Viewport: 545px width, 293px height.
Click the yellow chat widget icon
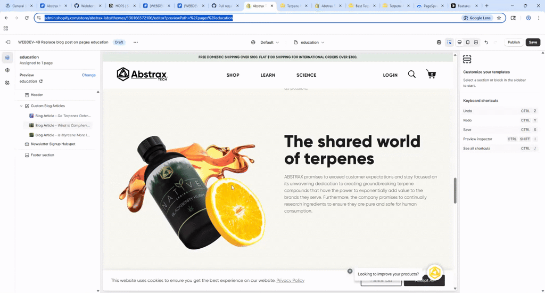coord(434,272)
